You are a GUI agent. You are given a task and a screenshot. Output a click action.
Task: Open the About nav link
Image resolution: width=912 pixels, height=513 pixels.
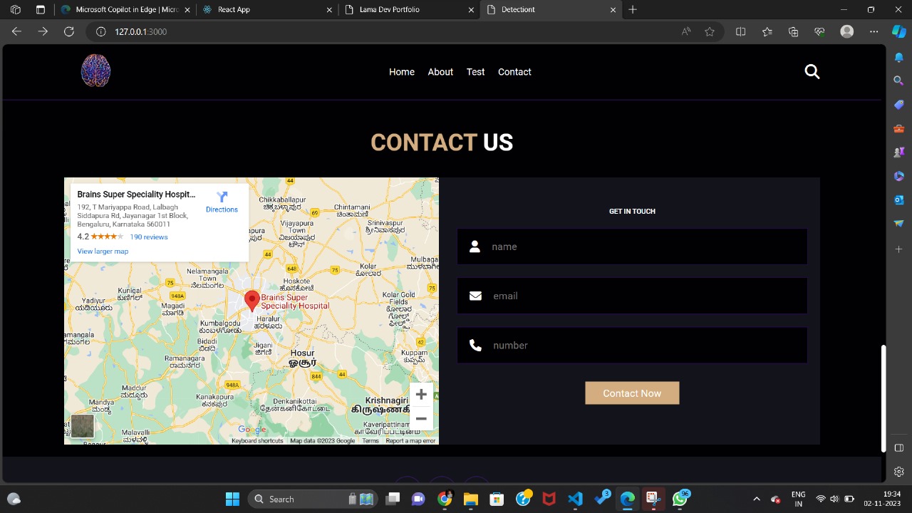pos(440,72)
